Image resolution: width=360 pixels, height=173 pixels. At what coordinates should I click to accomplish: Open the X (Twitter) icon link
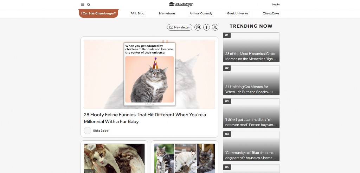(215, 27)
